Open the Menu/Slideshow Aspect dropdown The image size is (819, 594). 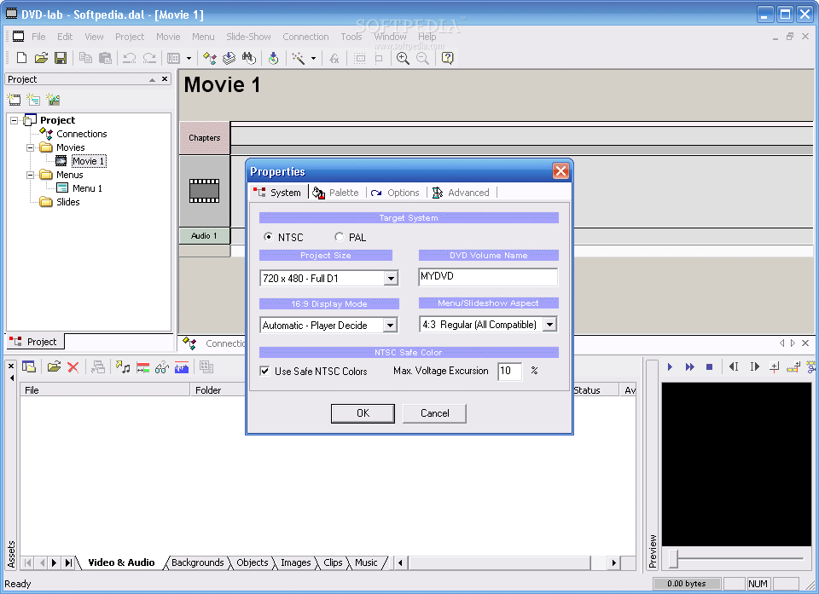549,325
